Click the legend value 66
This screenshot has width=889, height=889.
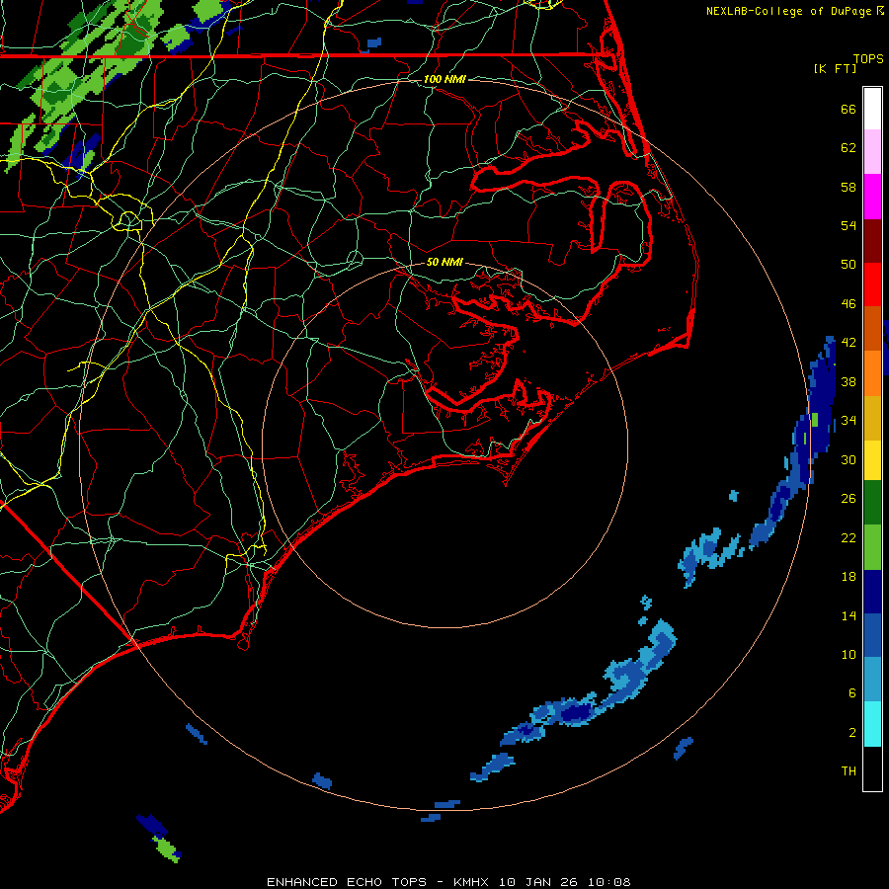(849, 109)
